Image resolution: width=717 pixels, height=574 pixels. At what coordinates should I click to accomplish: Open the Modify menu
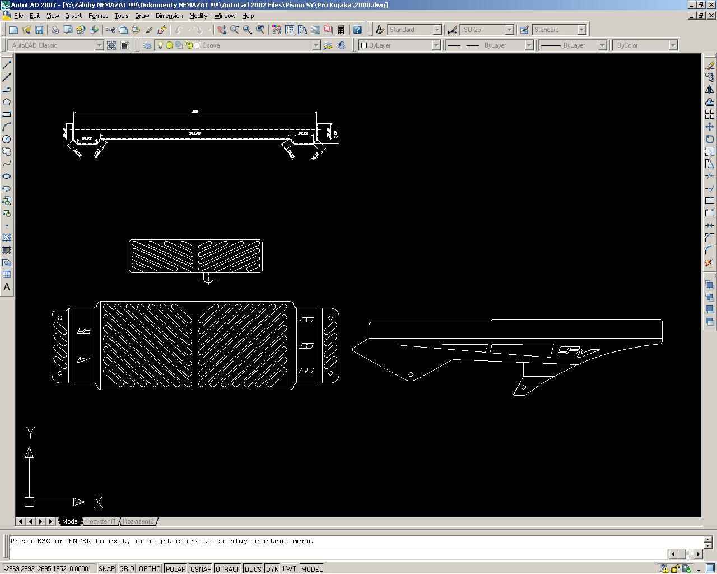(198, 16)
